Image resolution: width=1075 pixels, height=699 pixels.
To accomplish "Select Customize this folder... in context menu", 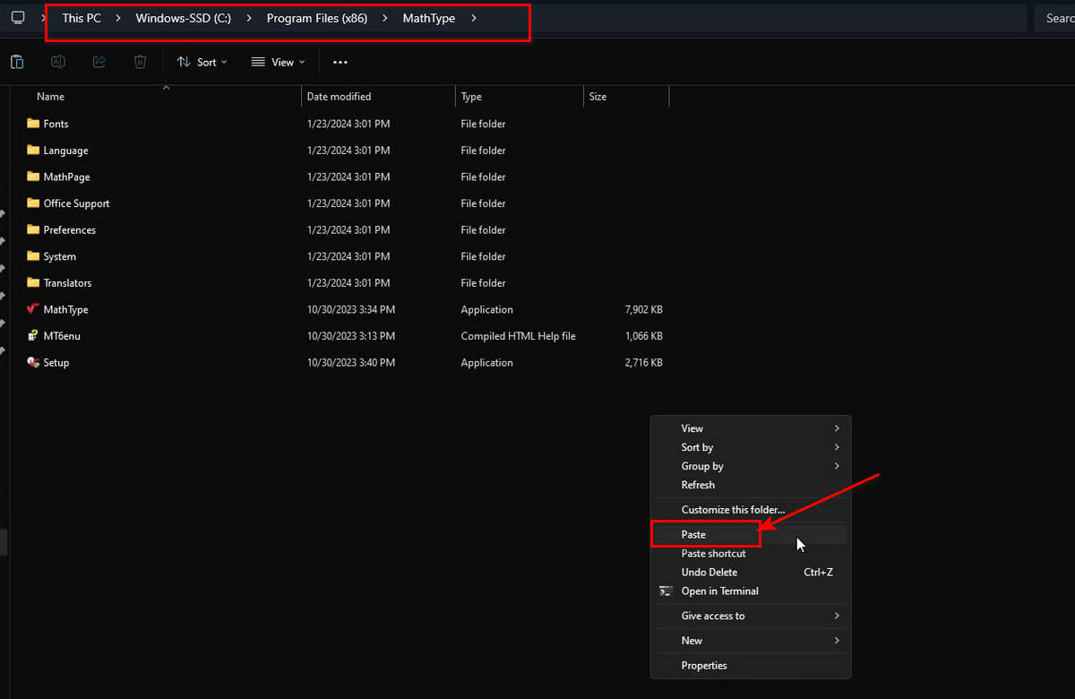I will (x=751, y=510).
